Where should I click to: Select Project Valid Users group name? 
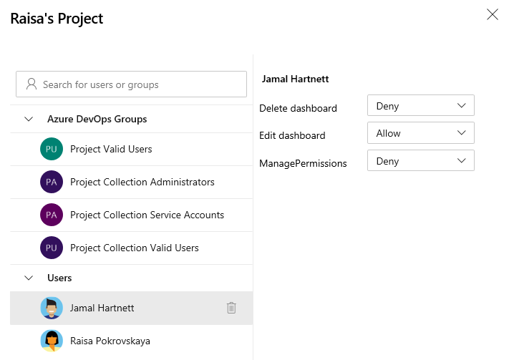[x=111, y=149]
